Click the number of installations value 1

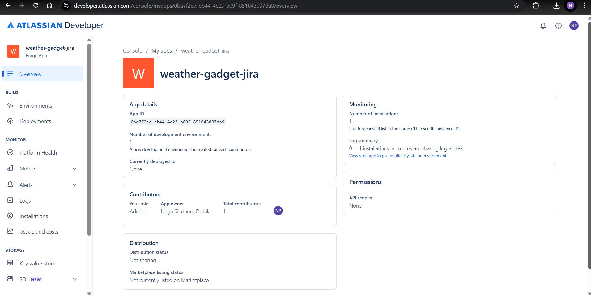[x=350, y=121]
